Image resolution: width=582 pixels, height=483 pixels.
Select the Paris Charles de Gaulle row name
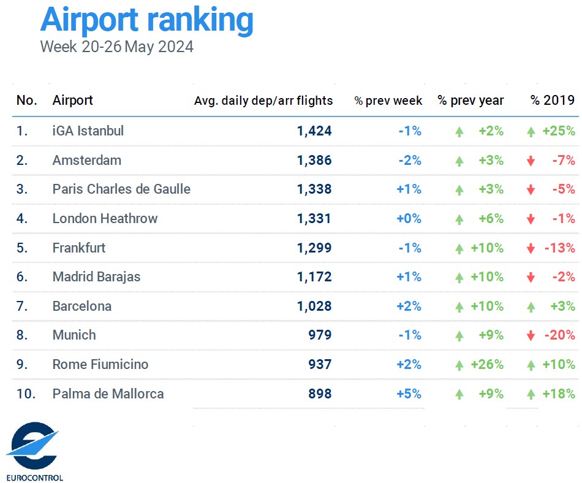[121, 189]
